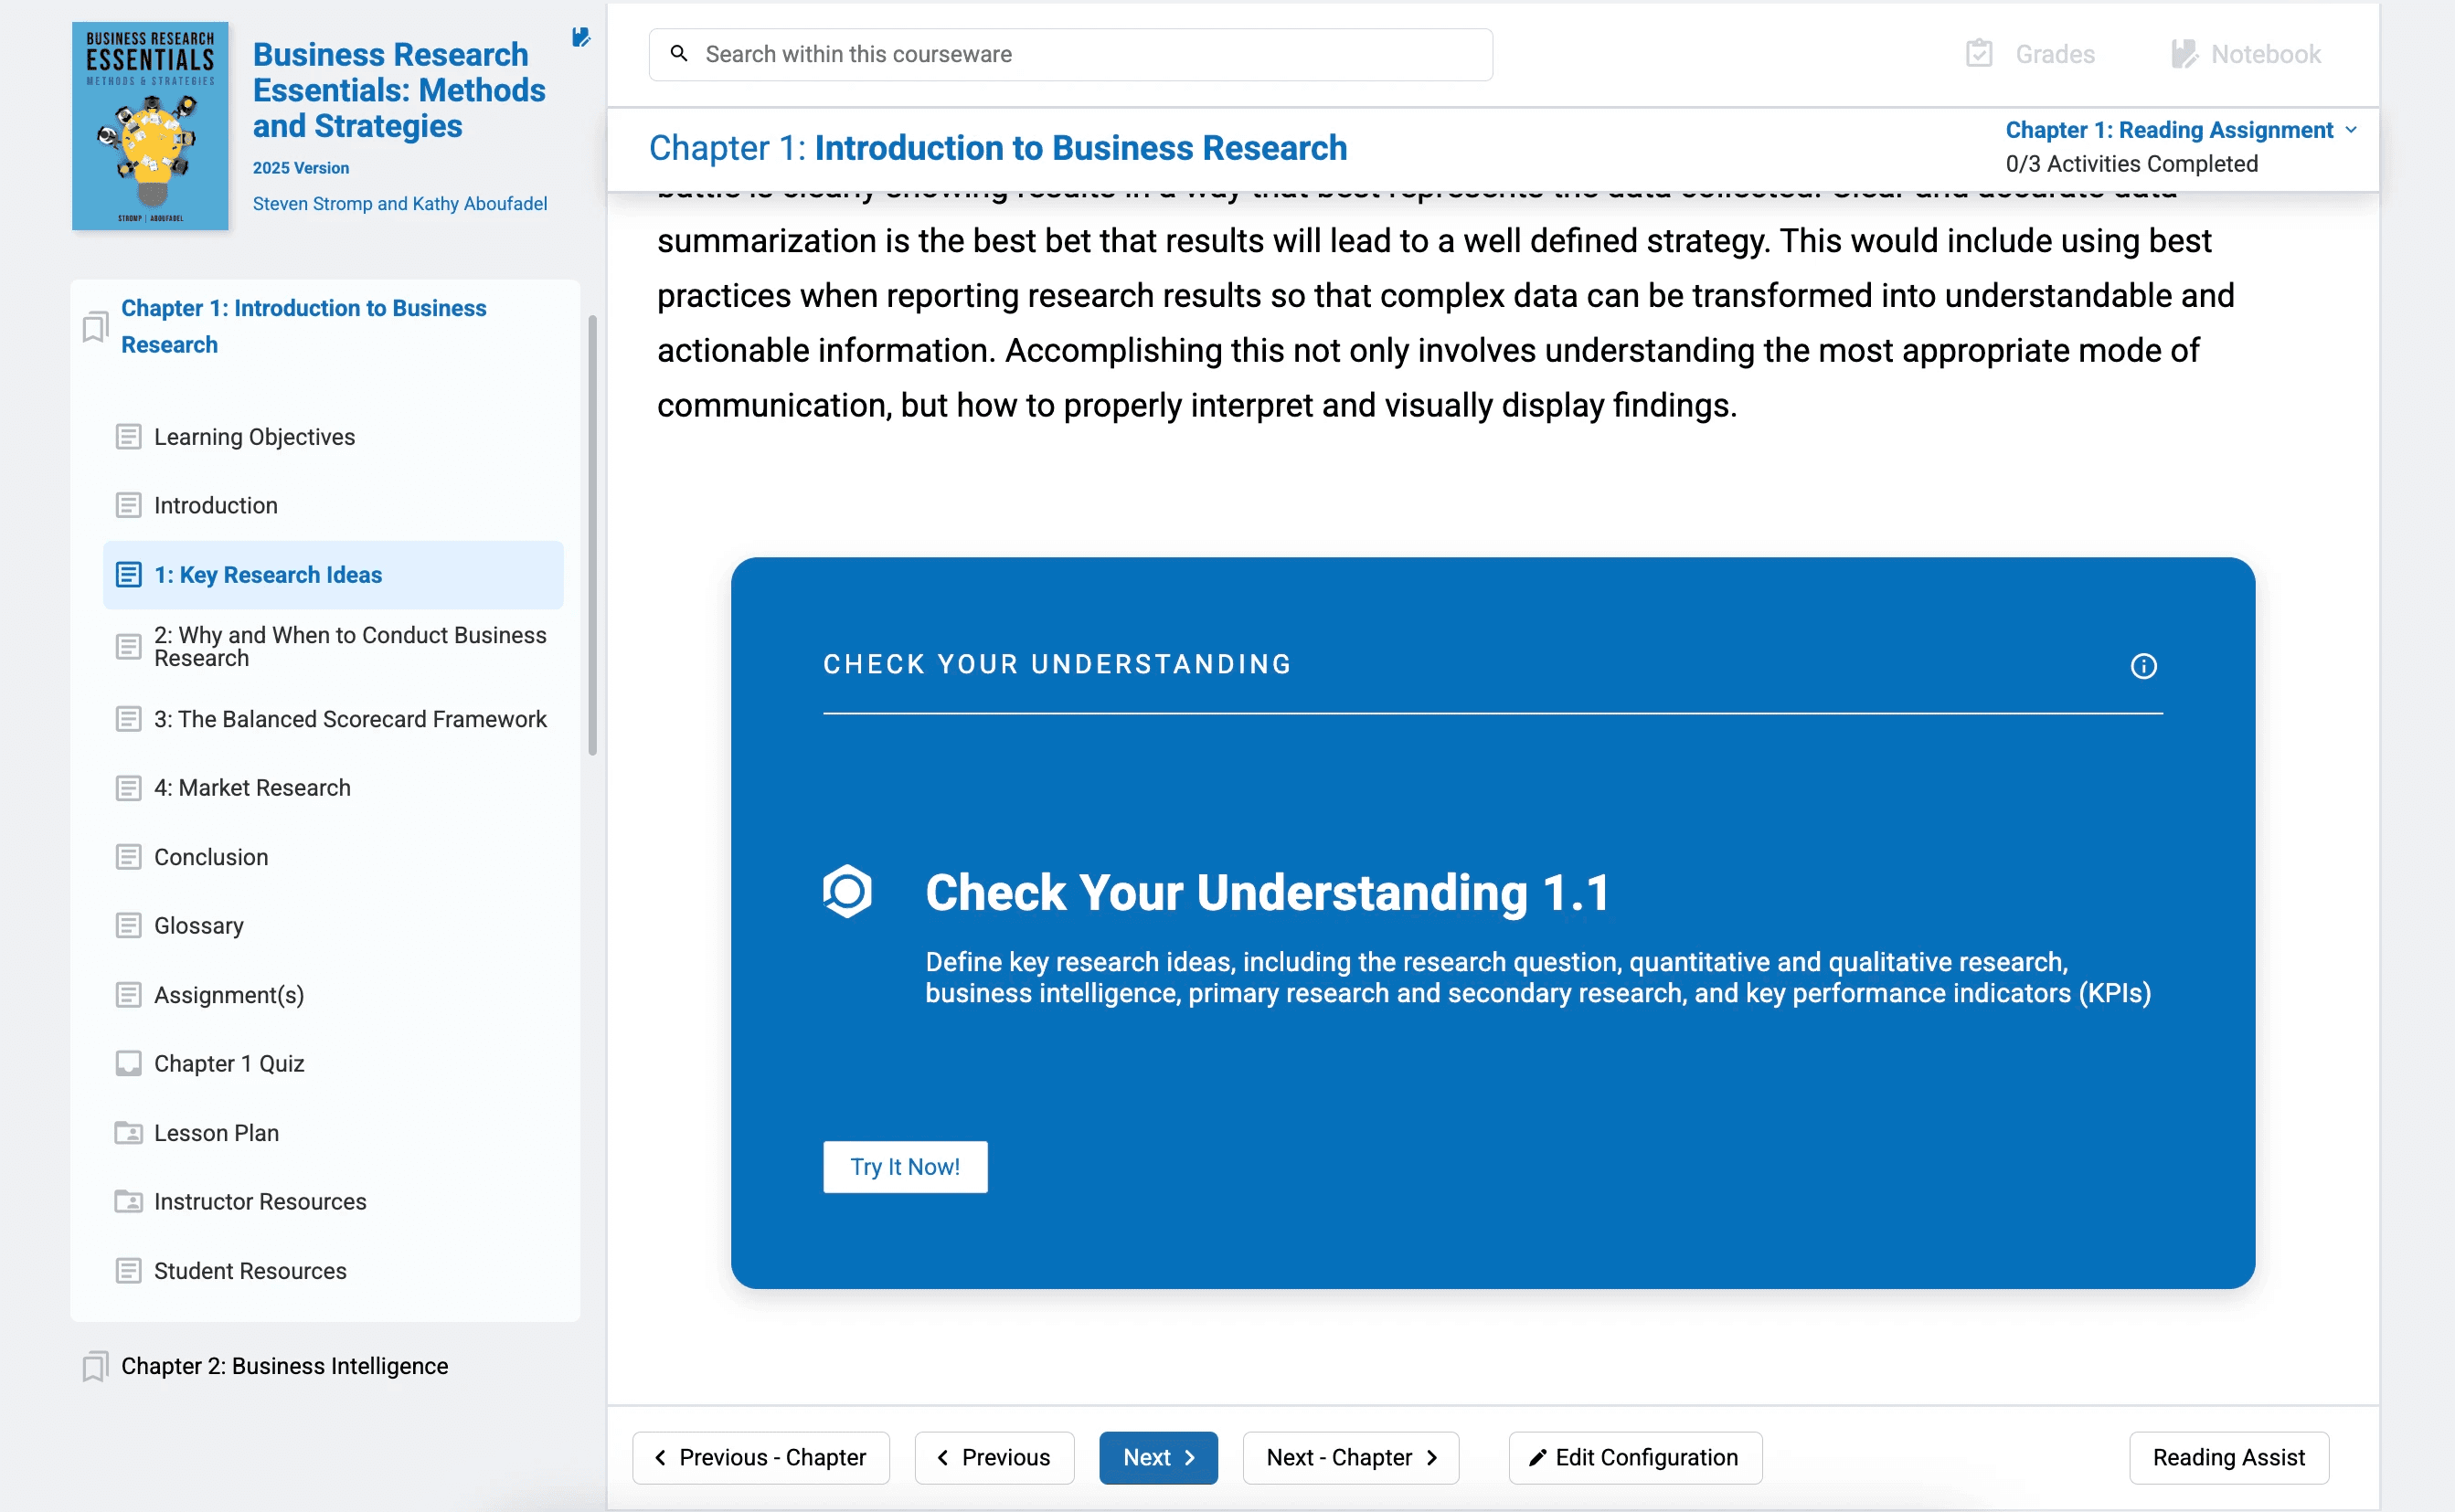
Task: Click the sidebar vertical scrollbar
Action: coord(592,535)
